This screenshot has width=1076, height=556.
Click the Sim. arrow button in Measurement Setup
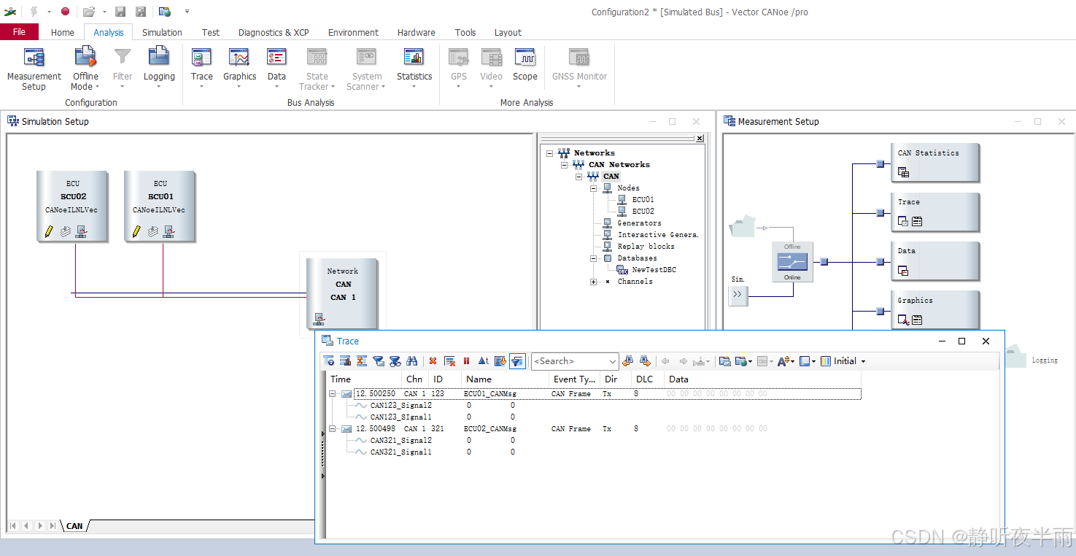point(738,295)
